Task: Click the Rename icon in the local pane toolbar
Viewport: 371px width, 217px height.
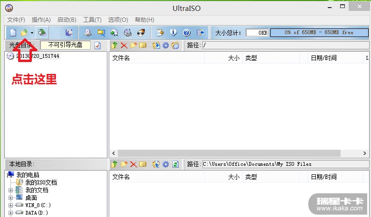Action: (x=143, y=164)
